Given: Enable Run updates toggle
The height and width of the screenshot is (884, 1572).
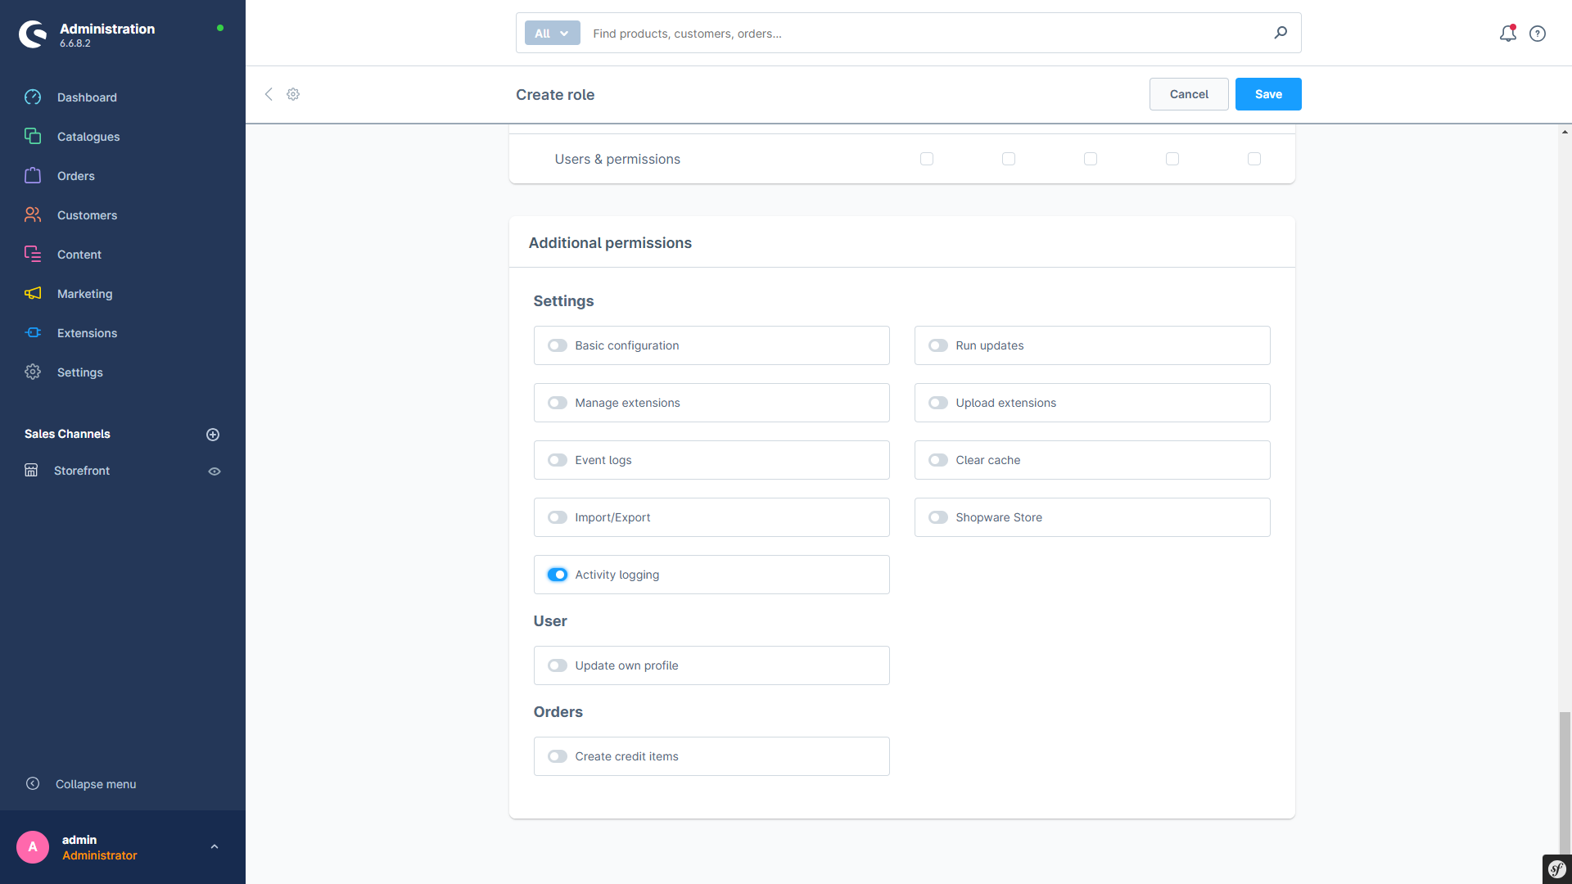Looking at the screenshot, I should (938, 346).
